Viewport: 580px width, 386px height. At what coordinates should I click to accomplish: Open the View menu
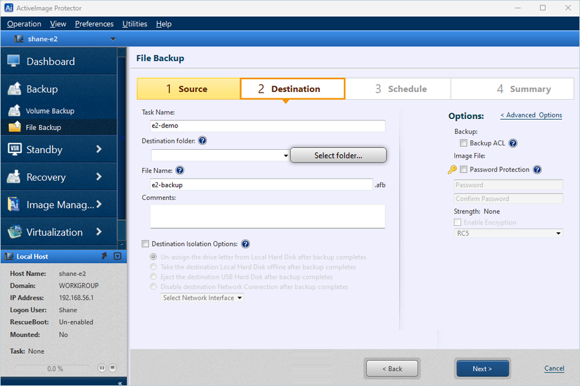[x=58, y=24]
